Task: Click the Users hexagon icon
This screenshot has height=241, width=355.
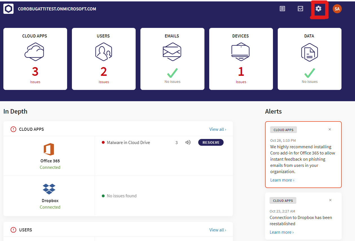Action: pos(103,52)
